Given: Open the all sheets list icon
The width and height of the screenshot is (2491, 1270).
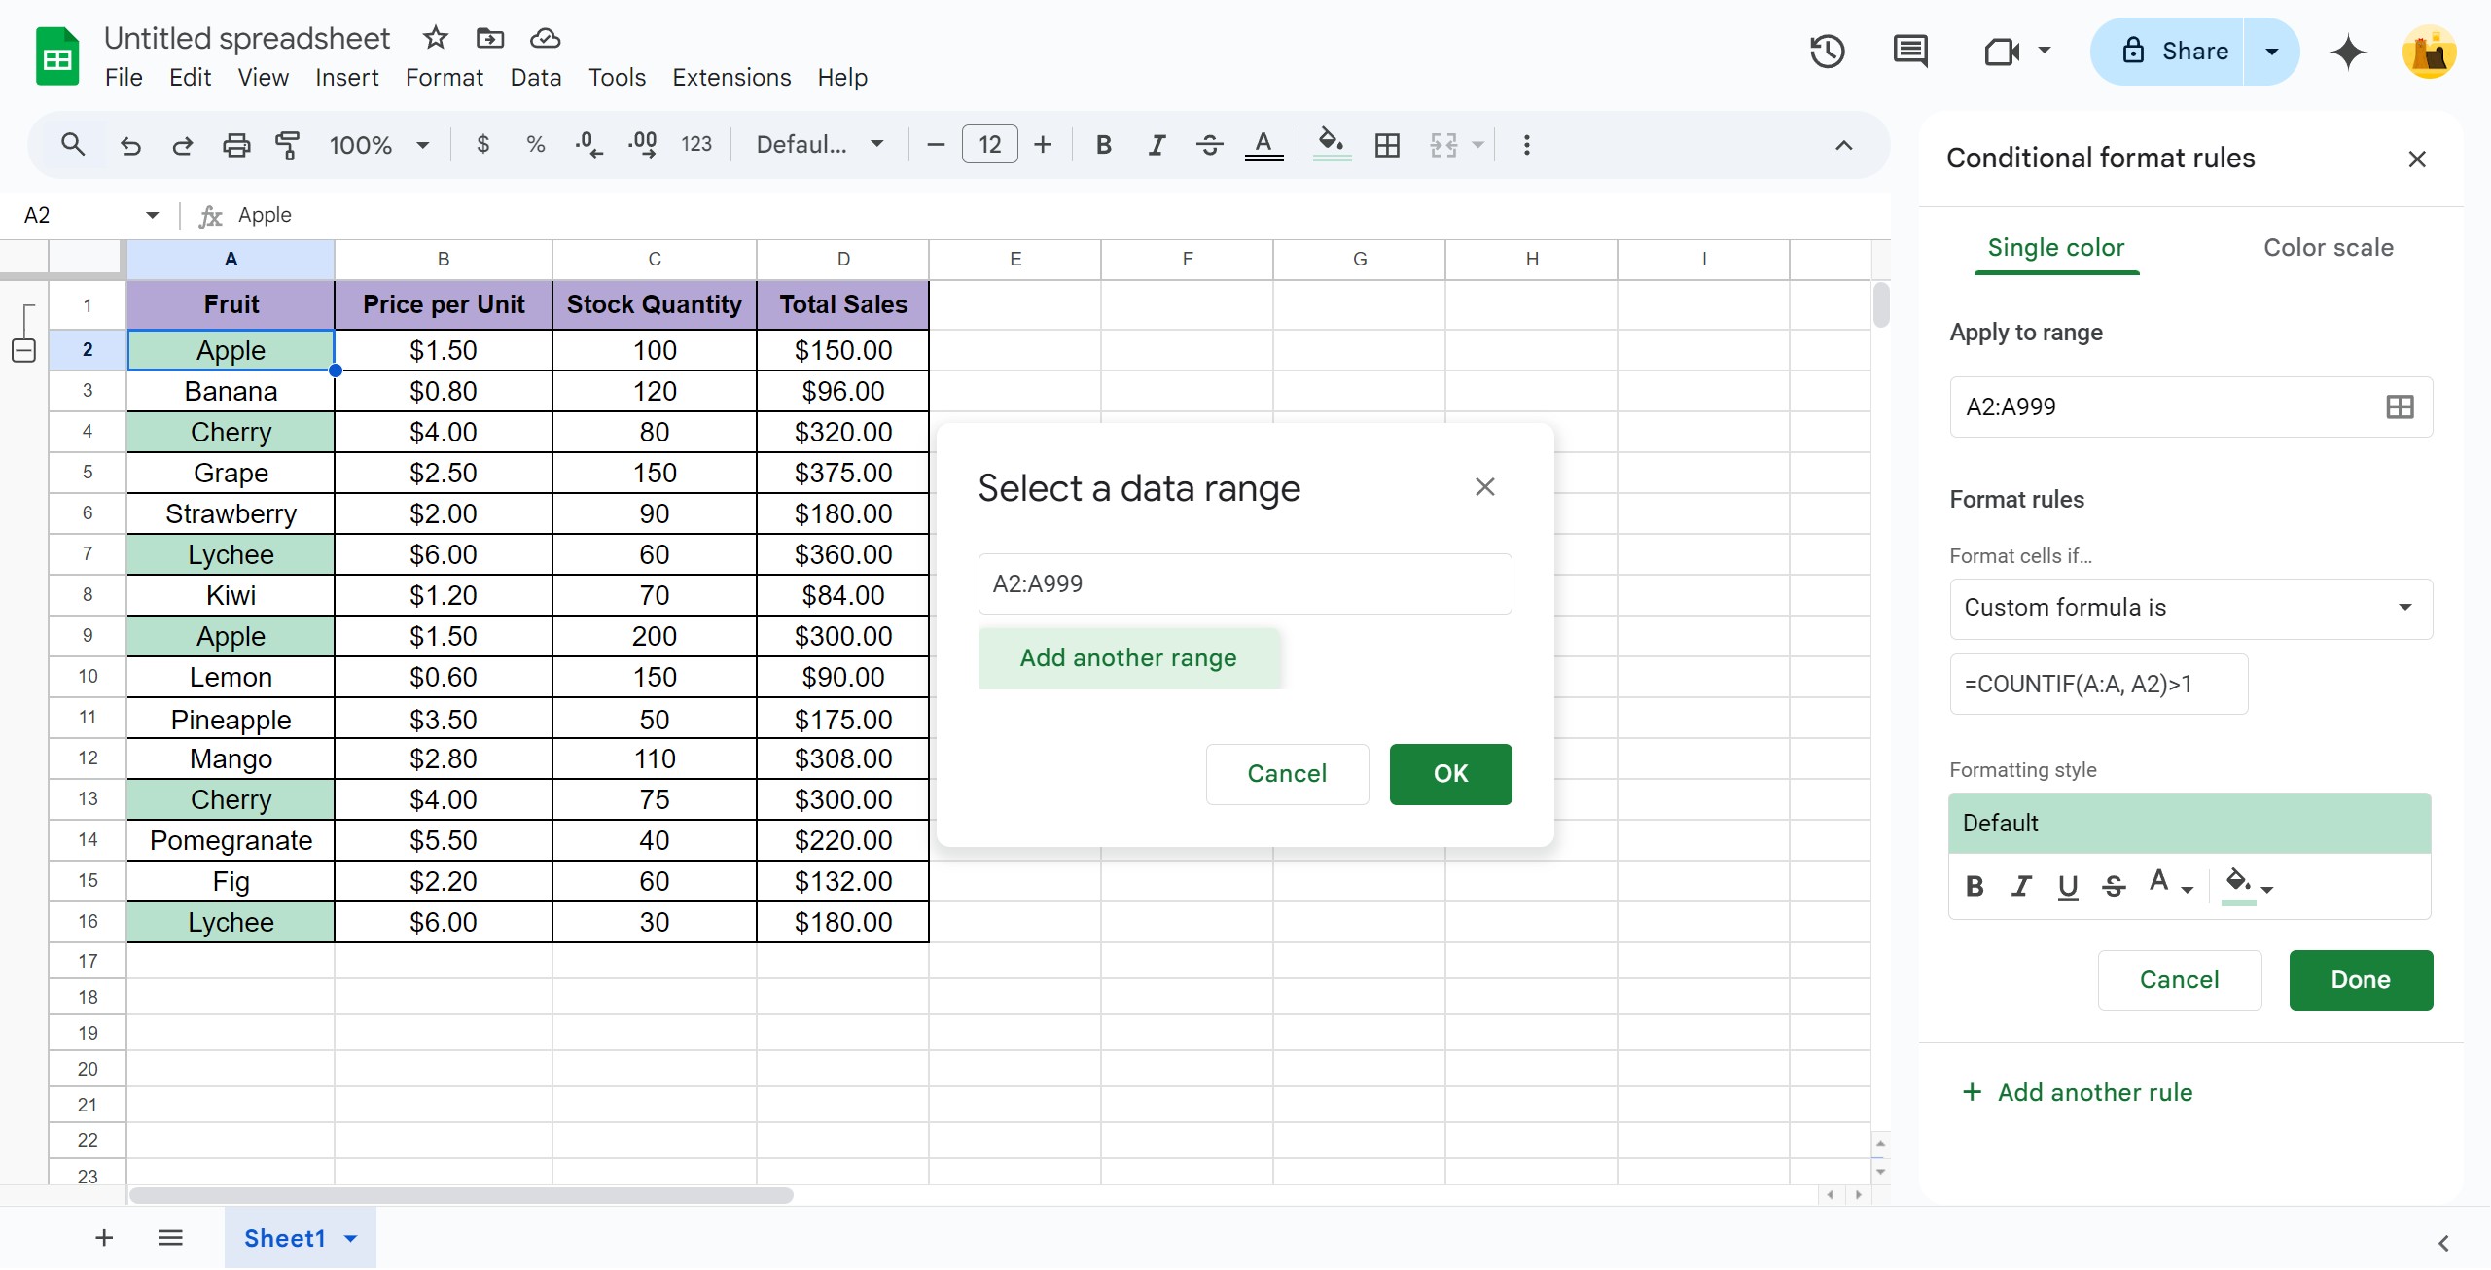Looking at the screenshot, I should (x=170, y=1237).
